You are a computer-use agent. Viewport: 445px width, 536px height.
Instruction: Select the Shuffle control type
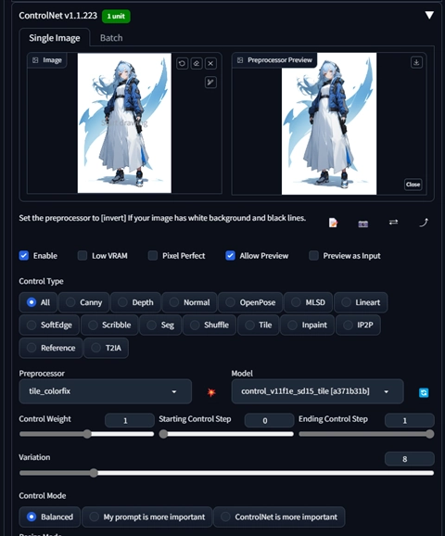pyautogui.click(x=210, y=325)
